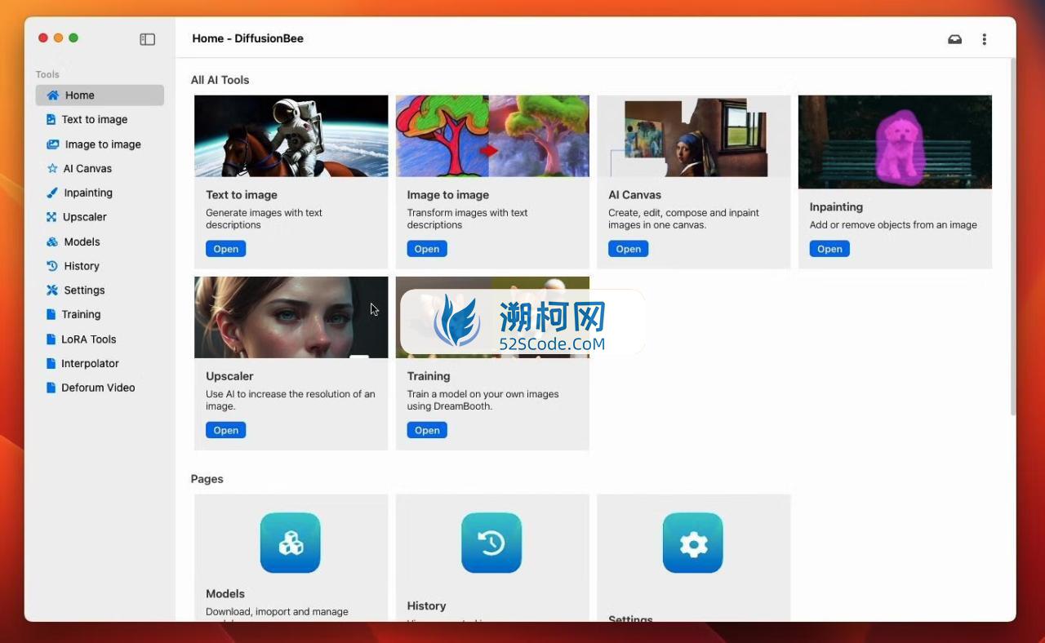
Task: Click the 'Home - DiffusionBee' window title
Action: point(248,38)
